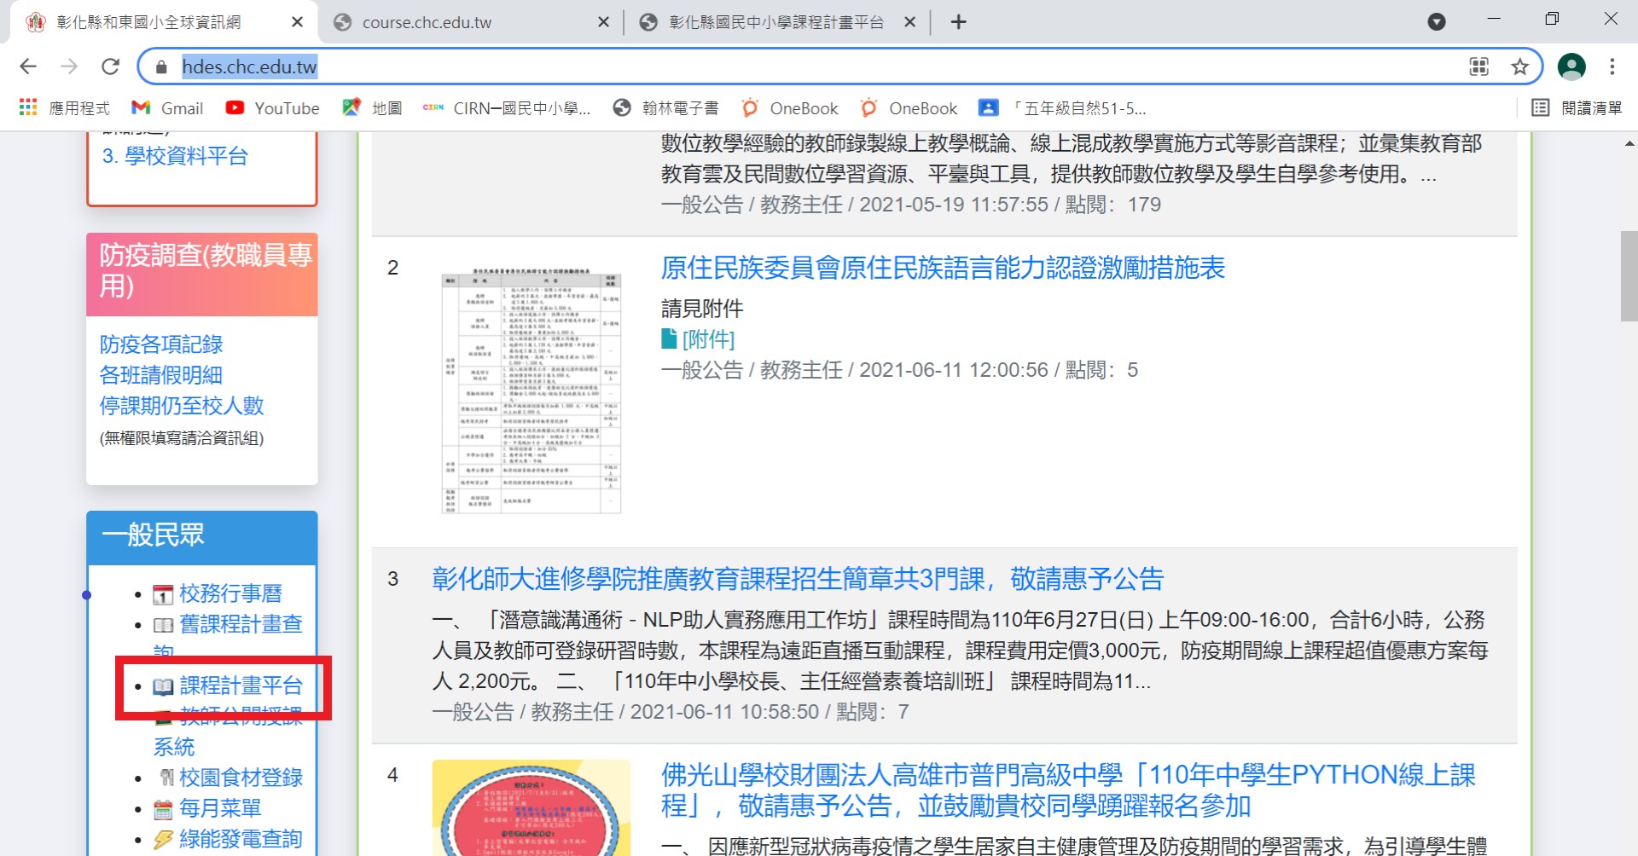Viewport: 1638px width, 856px height.
Task: Click the 防疫調查(教職員專用) panel header
Action: (202, 274)
